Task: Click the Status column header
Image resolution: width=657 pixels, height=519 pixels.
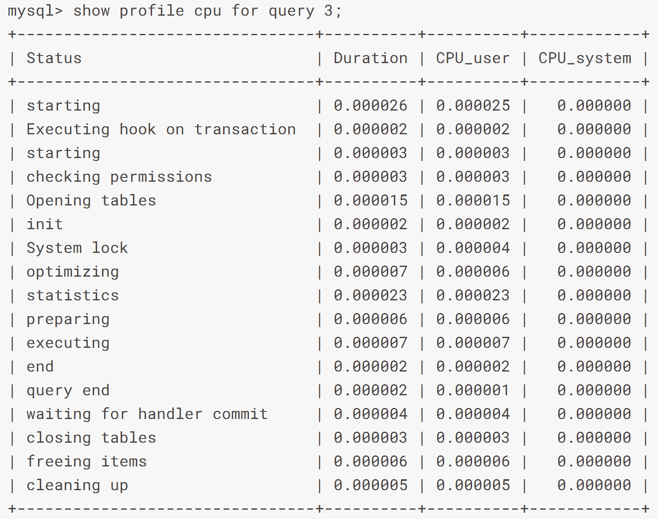Action: tap(54, 58)
